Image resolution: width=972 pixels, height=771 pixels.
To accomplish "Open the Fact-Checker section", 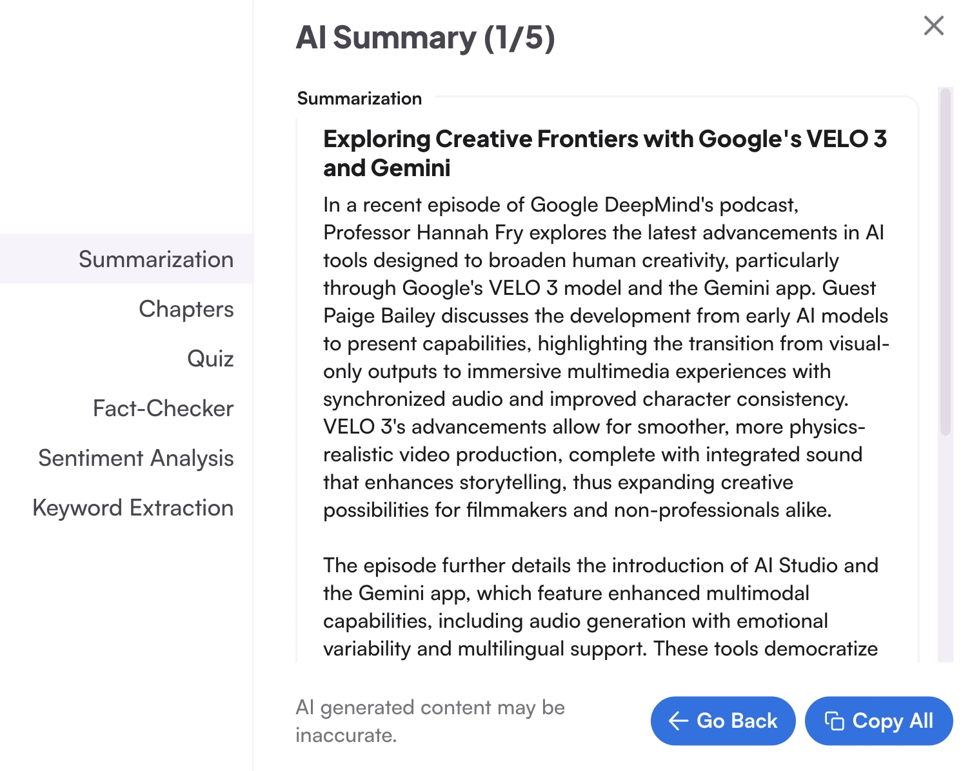I will tap(163, 408).
